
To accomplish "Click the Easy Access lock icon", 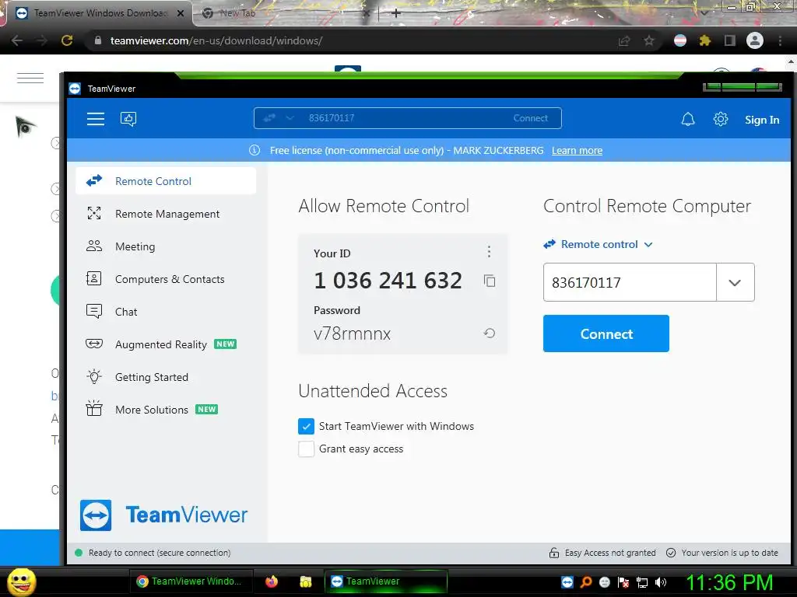I will coord(553,553).
